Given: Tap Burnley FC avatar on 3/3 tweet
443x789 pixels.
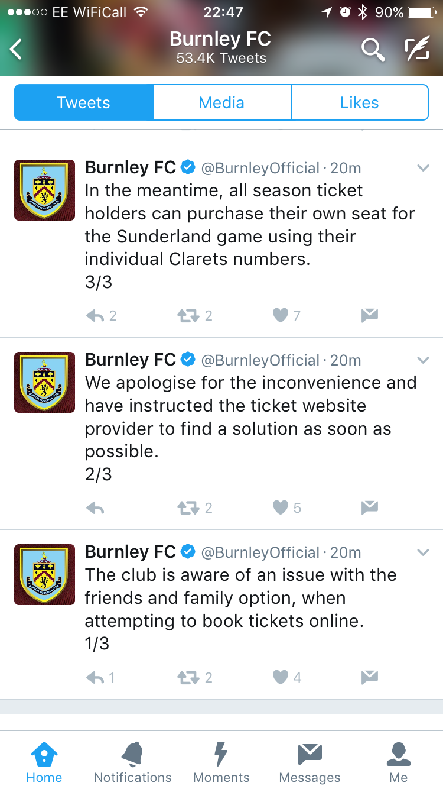Looking at the screenshot, I should (45, 190).
